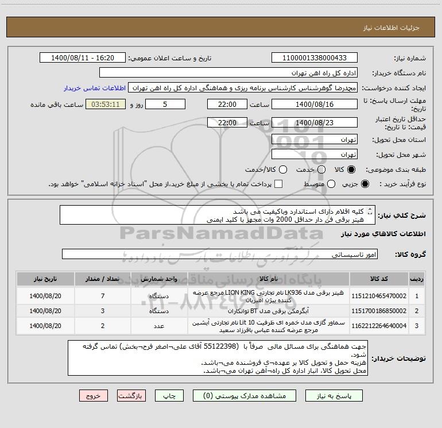The image size is (442, 428).
Task: Click the نام دستگاه خریدار field
Action: [x=228, y=72]
